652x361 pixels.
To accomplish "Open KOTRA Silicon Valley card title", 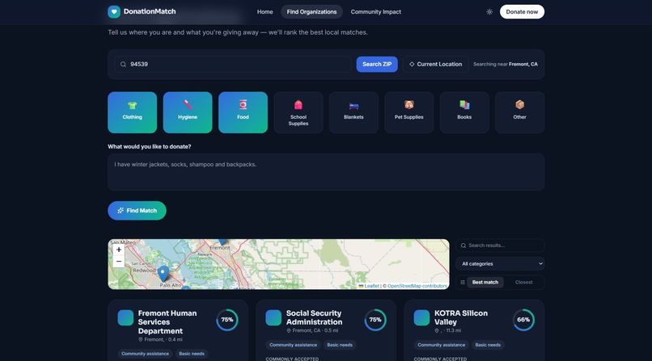I will click(461, 317).
